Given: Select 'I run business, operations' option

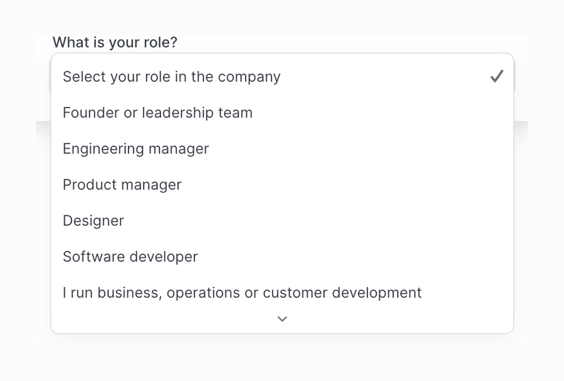Looking at the screenshot, I should 242,293.
